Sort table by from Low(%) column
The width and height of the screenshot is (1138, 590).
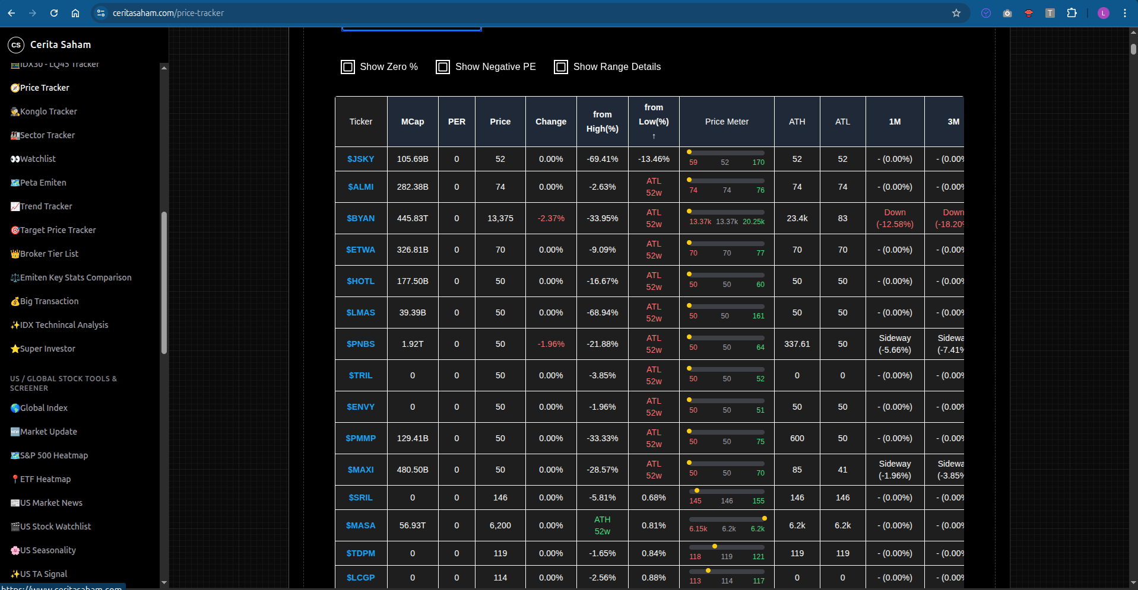(x=654, y=121)
